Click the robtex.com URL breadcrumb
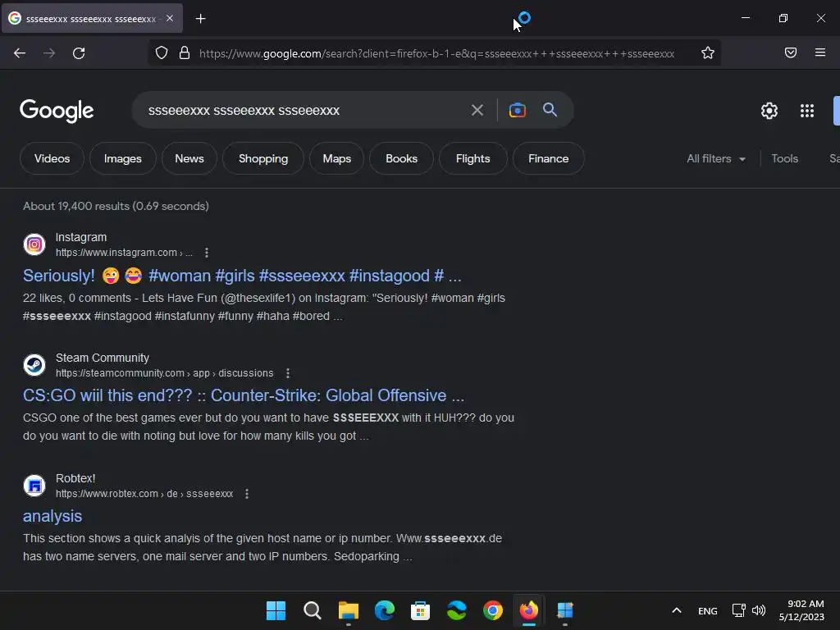 (144, 493)
